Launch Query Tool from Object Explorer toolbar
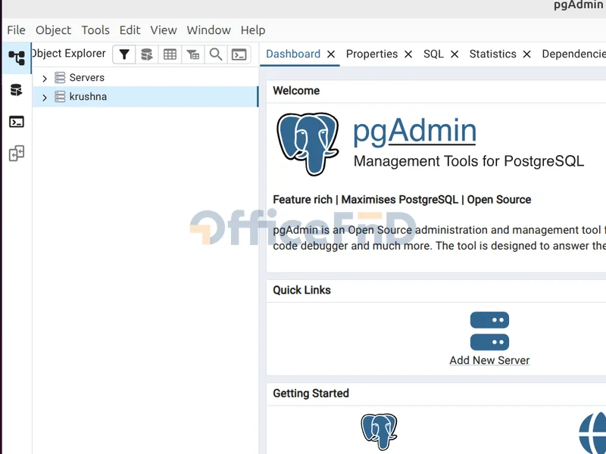 146,54
